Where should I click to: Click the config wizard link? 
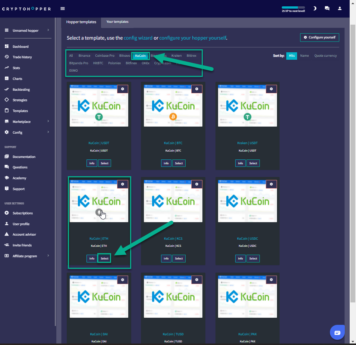(x=138, y=38)
